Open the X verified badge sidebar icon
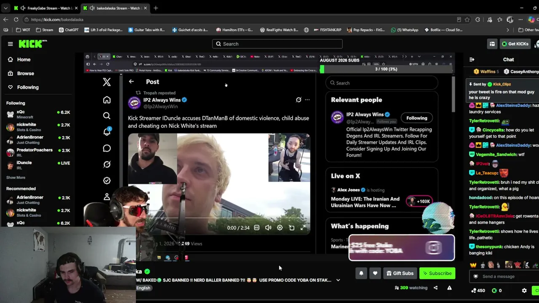The width and height of the screenshot is (539, 303). [x=107, y=181]
